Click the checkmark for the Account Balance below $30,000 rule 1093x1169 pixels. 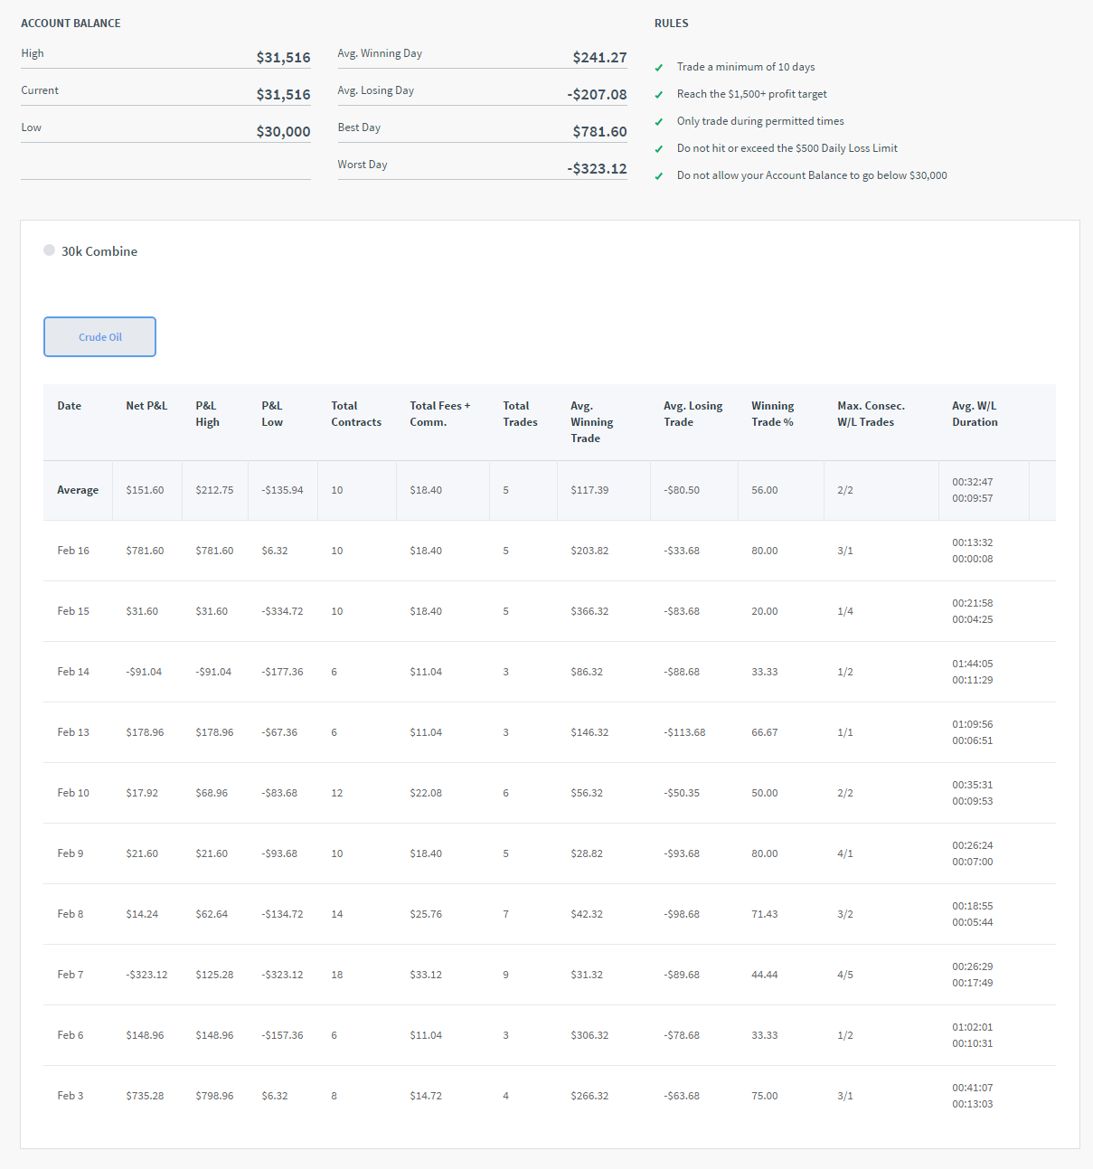tap(659, 176)
